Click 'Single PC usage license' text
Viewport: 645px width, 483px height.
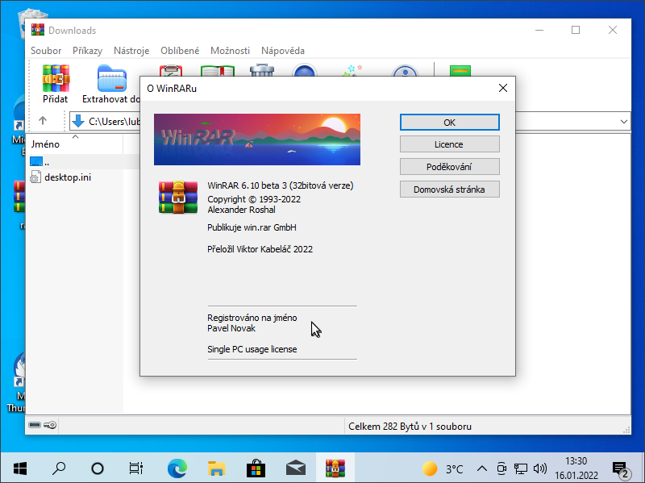(x=252, y=349)
